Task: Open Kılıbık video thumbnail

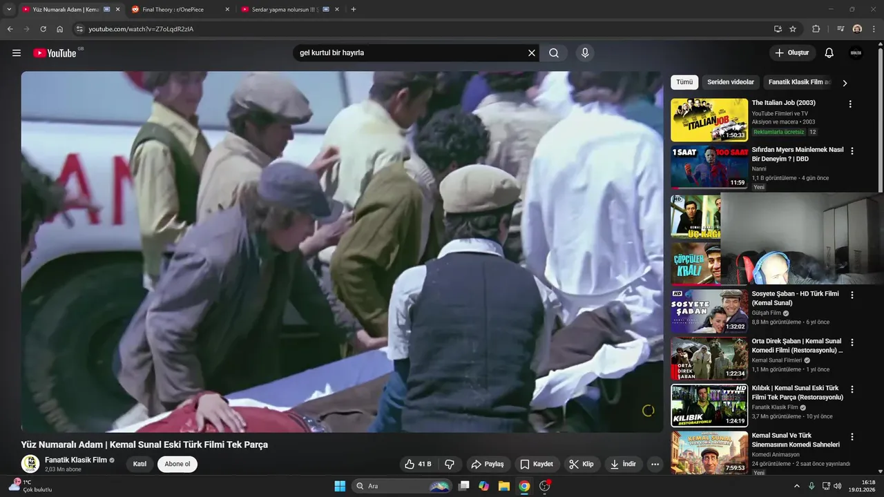Action: [709, 405]
